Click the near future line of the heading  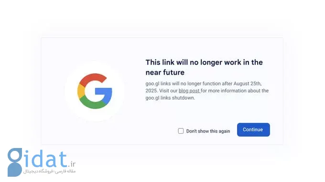click(x=165, y=72)
